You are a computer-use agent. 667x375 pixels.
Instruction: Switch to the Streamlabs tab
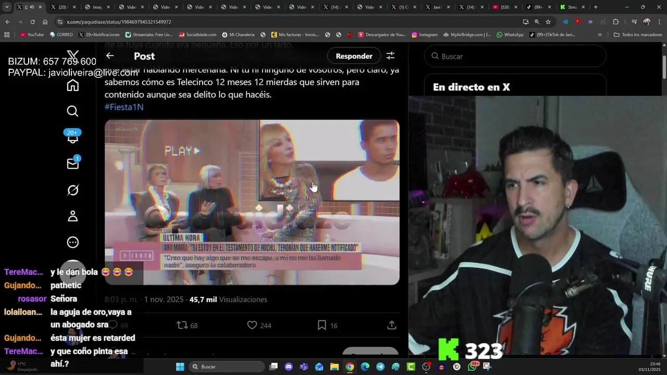pyautogui.click(x=572, y=7)
